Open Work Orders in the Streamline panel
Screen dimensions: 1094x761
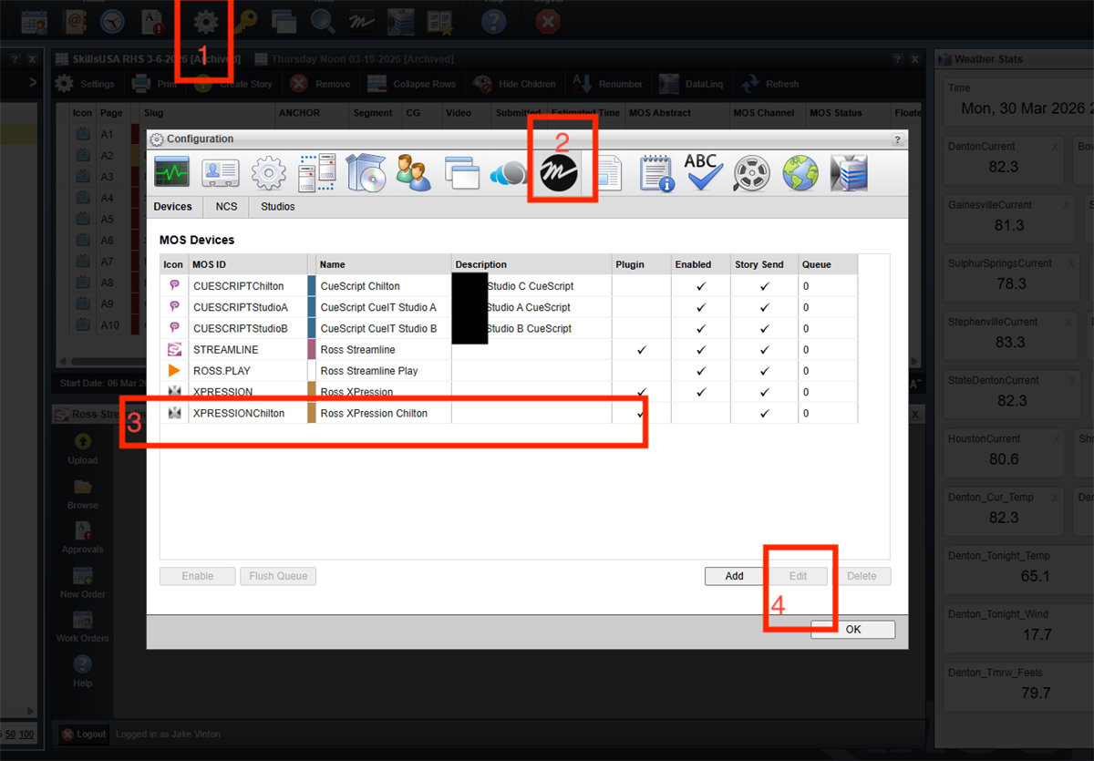tap(82, 626)
